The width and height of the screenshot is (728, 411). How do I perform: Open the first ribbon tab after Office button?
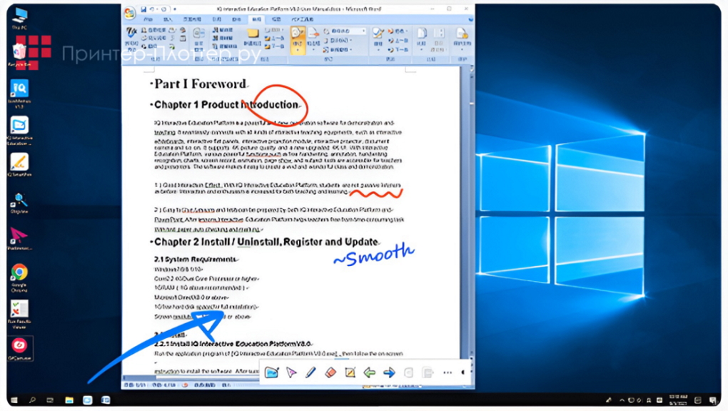click(x=148, y=20)
